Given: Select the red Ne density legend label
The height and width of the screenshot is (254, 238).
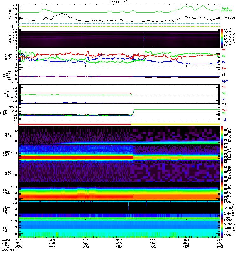Looking at the screenshot, I should [x=224, y=68].
